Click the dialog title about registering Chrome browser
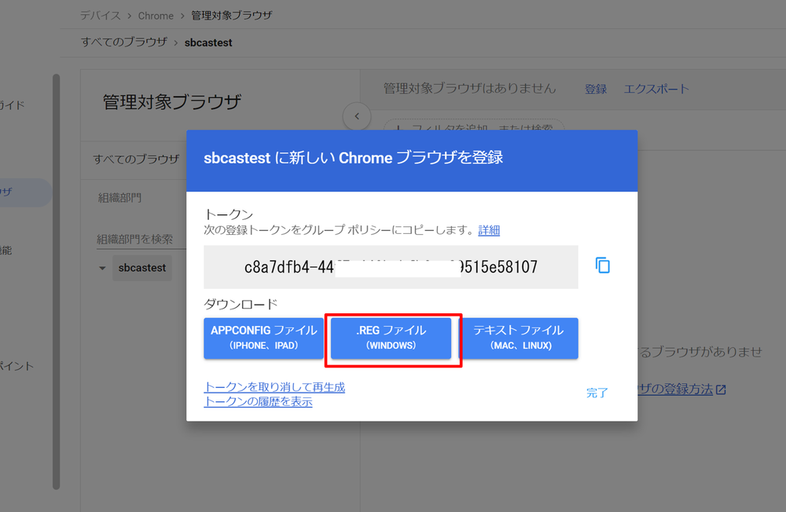Image resolution: width=786 pixels, height=512 pixels. click(354, 158)
